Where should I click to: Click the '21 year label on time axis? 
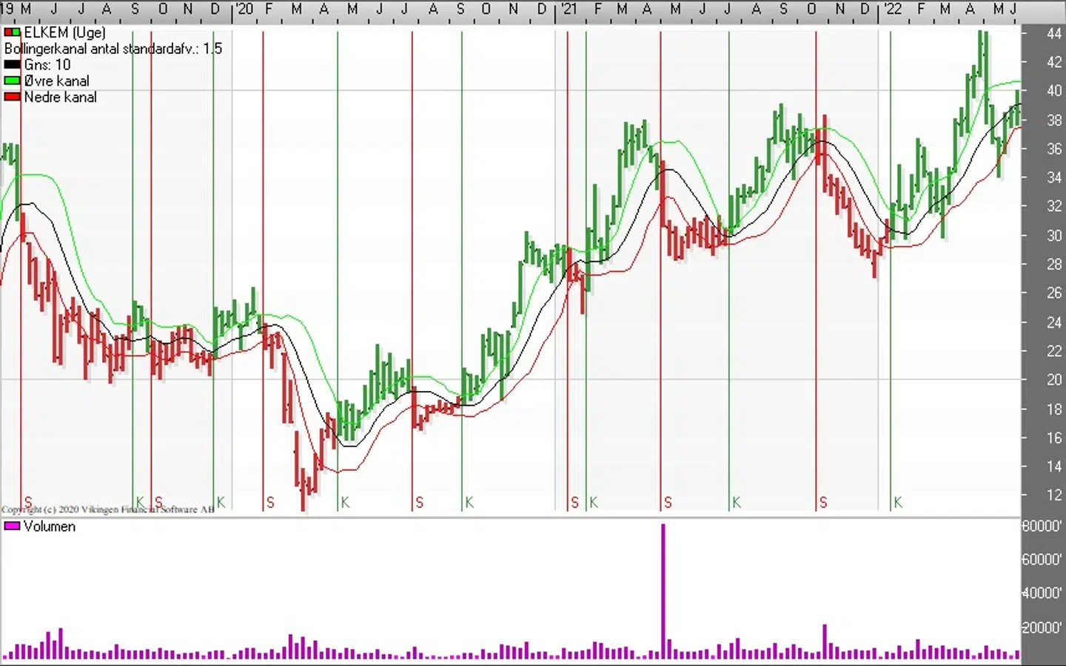(569, 9)
